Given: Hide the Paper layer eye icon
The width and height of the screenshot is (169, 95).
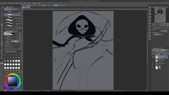Looking at the screenshot, I should (152, 68).
